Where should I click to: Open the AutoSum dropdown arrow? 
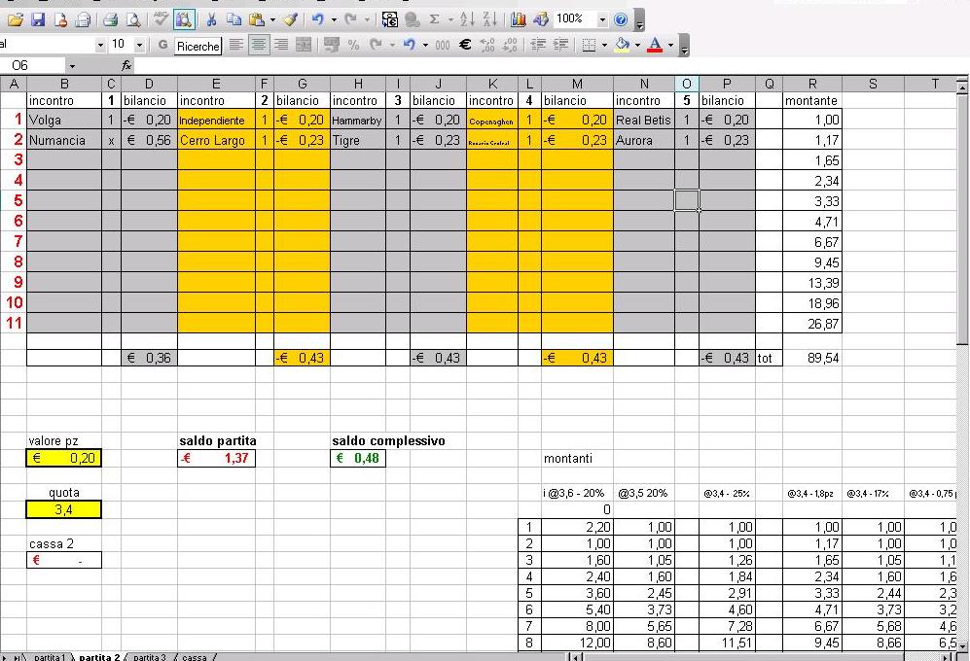(x=450, y=19)
